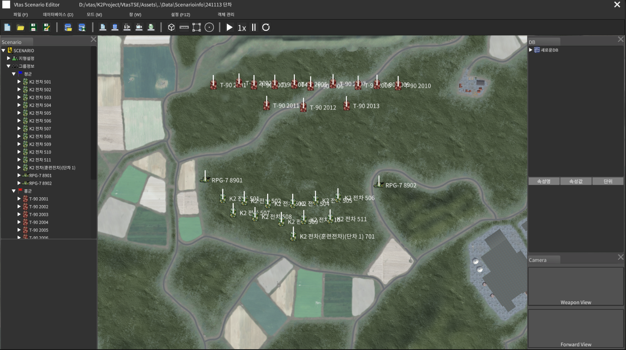Click the reset/reload playback icon
Viewport: 626px width, 350px height.
click(x=266, y=27)
